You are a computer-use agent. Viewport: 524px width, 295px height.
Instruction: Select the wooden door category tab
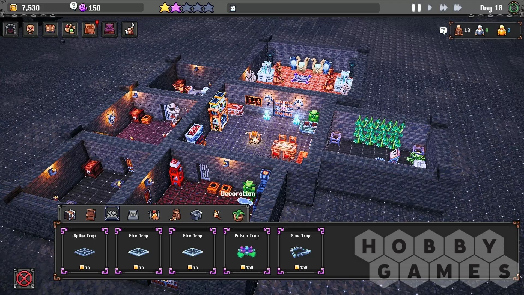tap(91, 215)
